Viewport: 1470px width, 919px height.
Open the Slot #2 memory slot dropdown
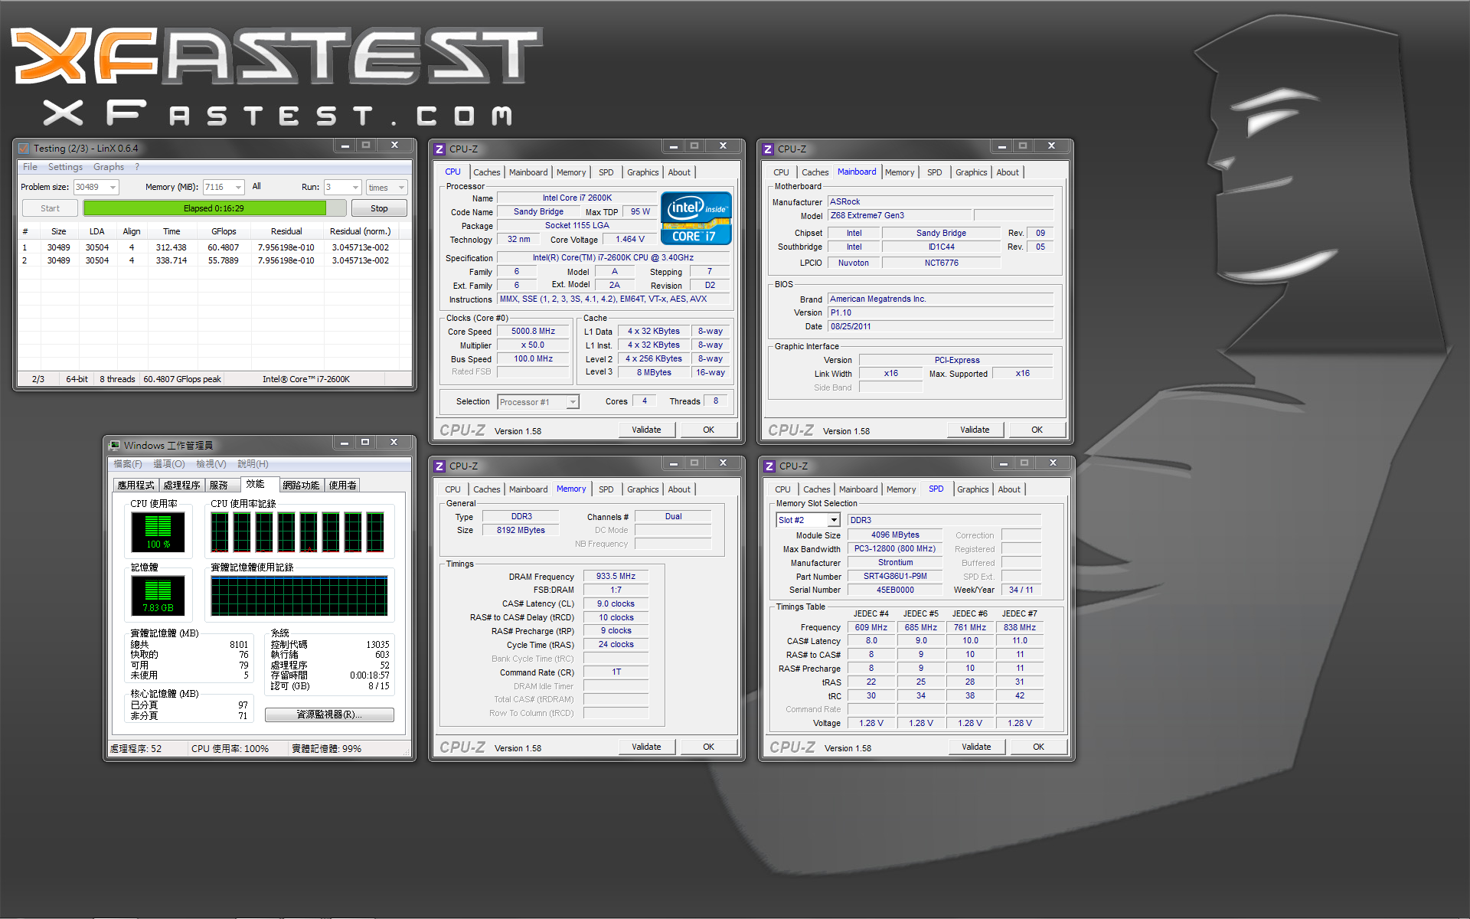834,520
